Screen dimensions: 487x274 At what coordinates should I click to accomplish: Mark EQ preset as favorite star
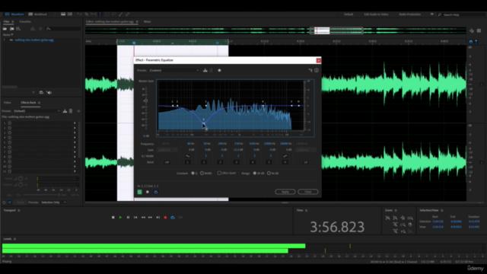click(219, 71)
